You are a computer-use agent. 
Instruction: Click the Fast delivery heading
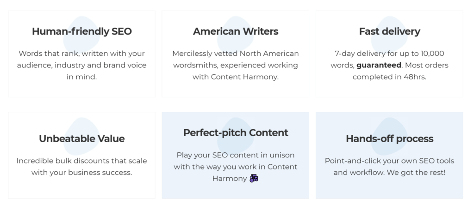(x=389, y=31)
